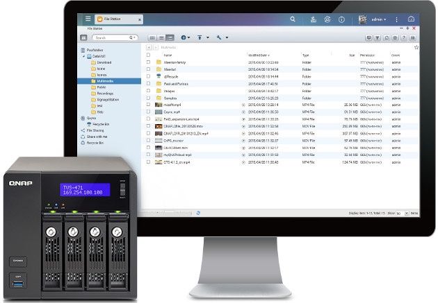The image size is (438, 303).
Task: Click the filter funnel toolbar icon
Action: pos(378,37)
